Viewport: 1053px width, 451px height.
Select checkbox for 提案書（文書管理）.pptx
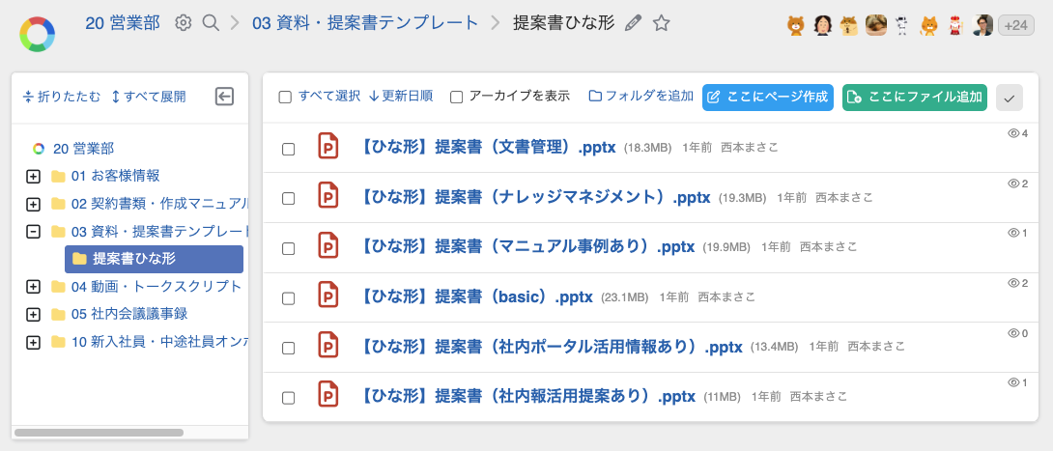[x=288, y=149]
